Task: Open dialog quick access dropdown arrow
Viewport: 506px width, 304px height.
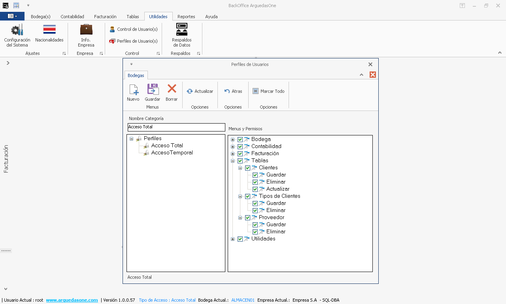Action: pyautogui.click(x=132, y=64)
